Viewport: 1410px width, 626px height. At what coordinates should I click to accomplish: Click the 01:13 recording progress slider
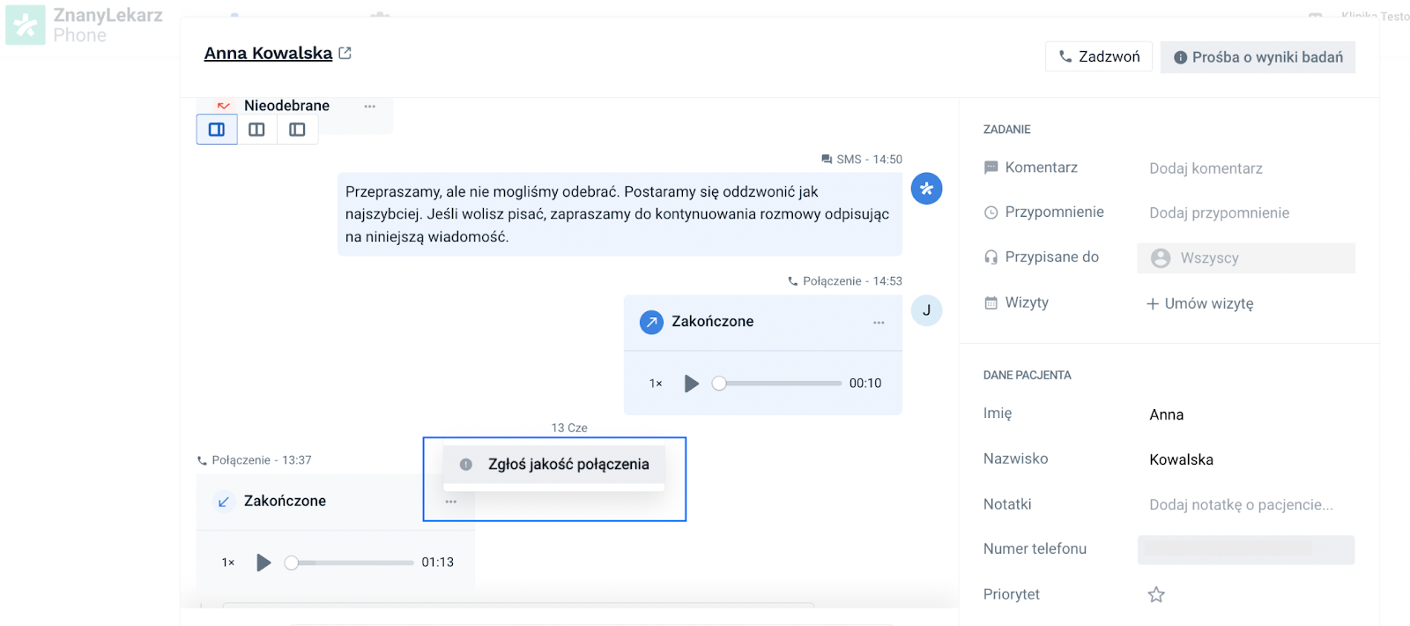[x=350, y=563]
